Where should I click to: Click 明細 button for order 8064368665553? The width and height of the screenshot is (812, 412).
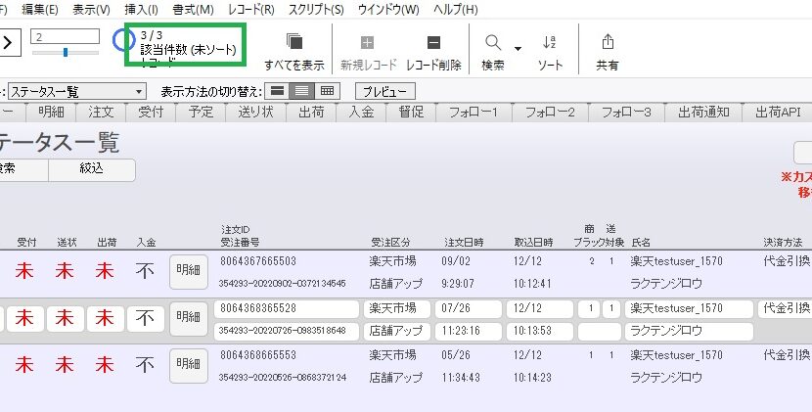pos(189,365)
